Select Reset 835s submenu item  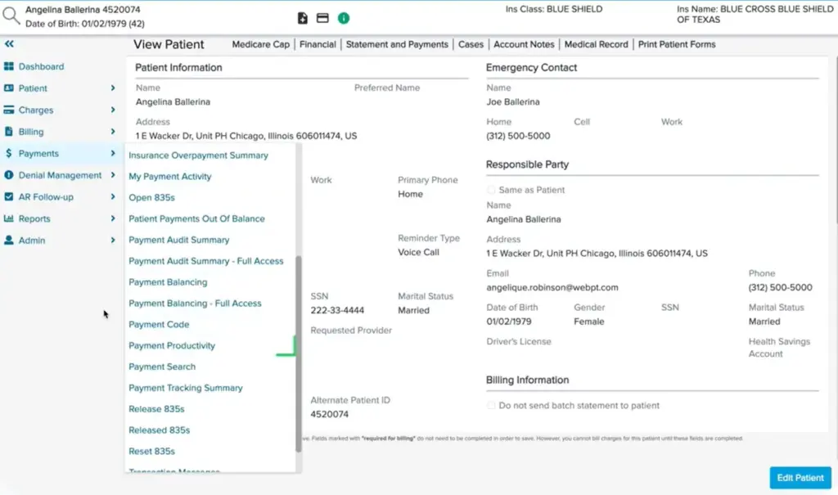point(151,451)
